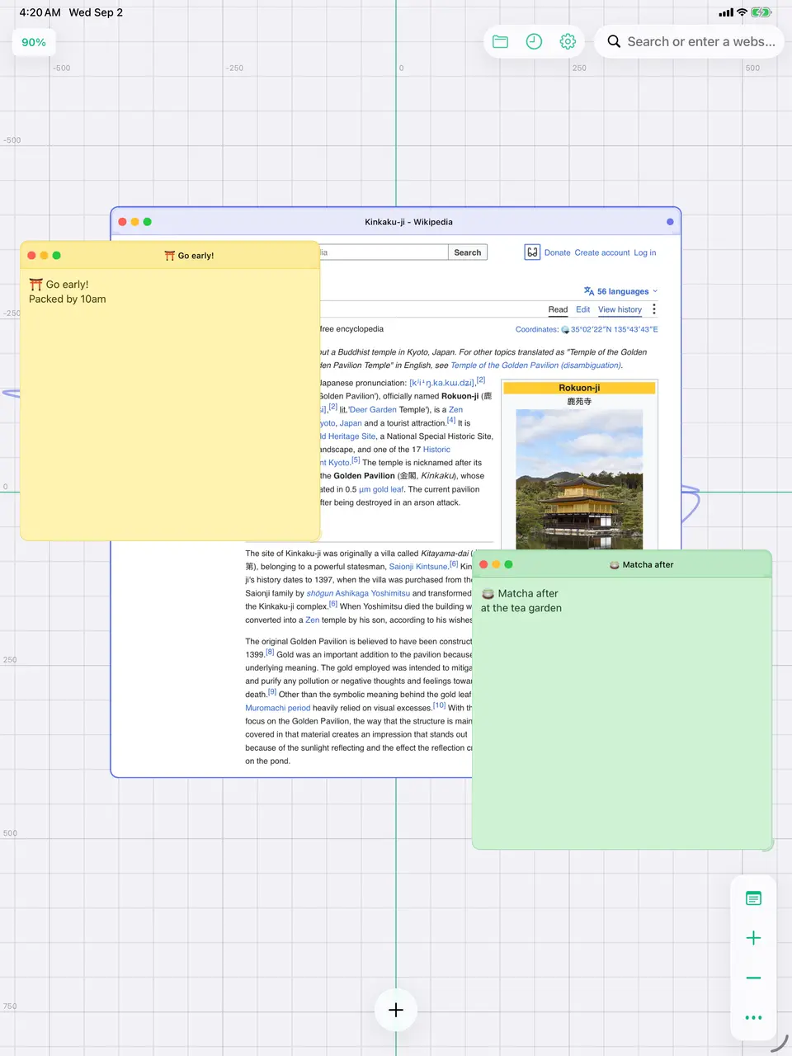Select the Edit tab
The height and width of the screenshot is (1056, 792).
click(583, 309)
